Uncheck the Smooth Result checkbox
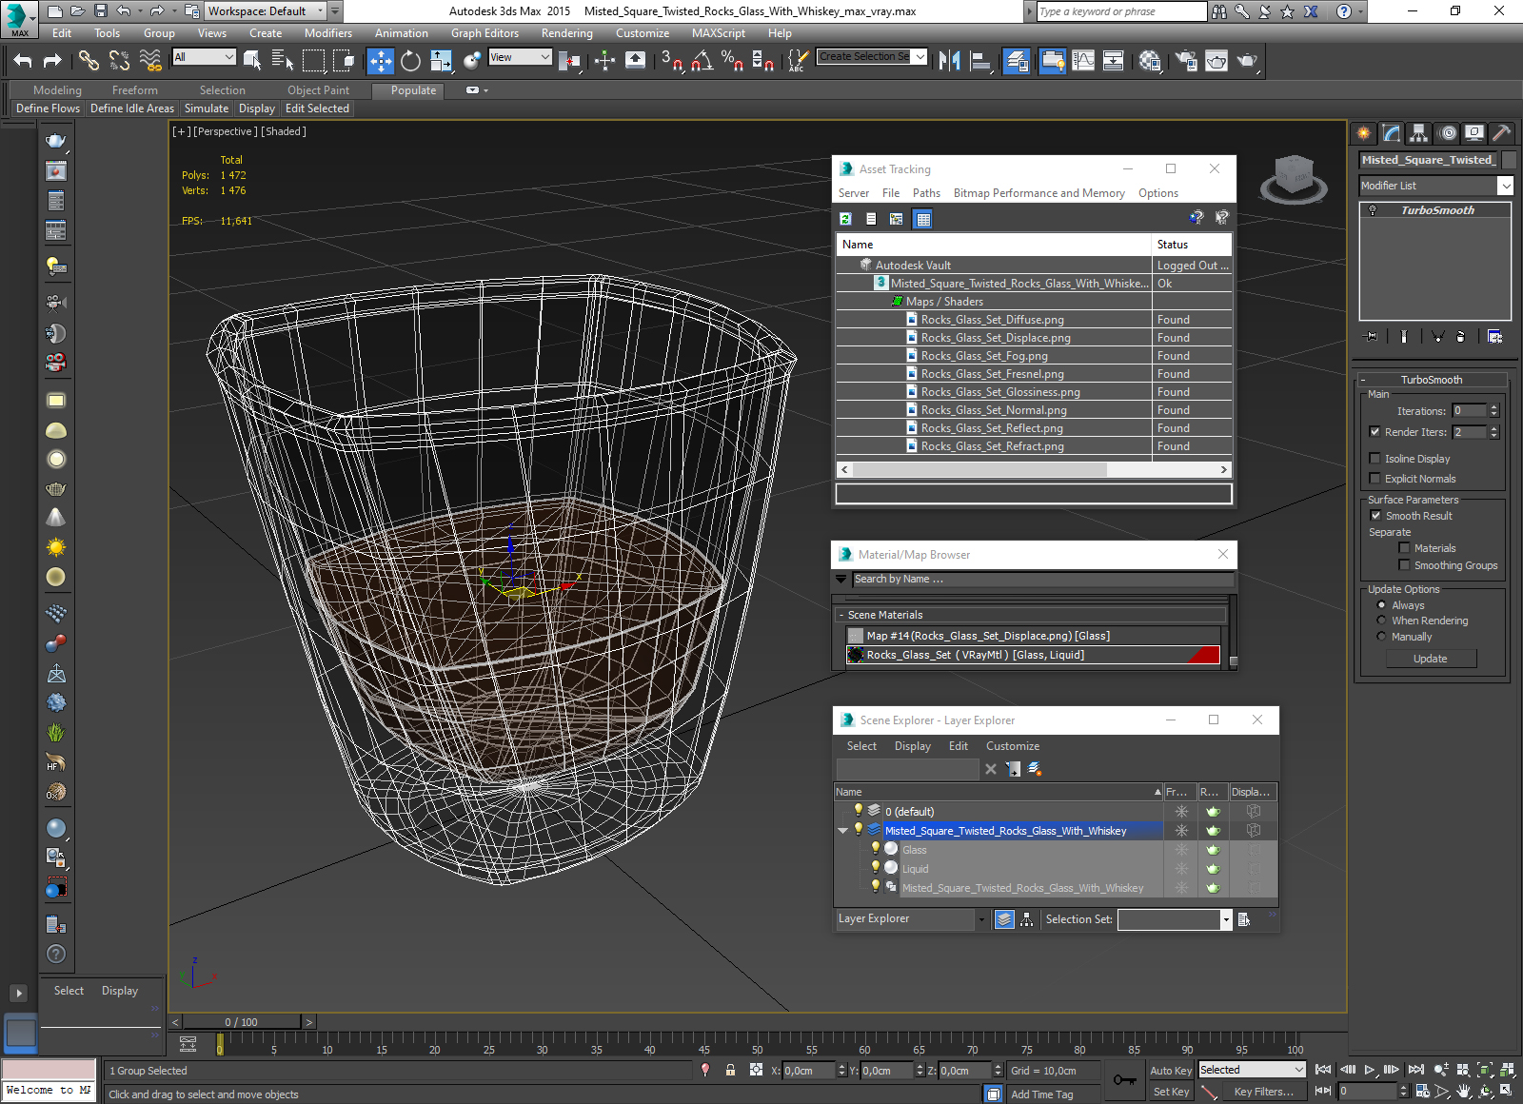1523x1104 pixels. point(1375,516)
